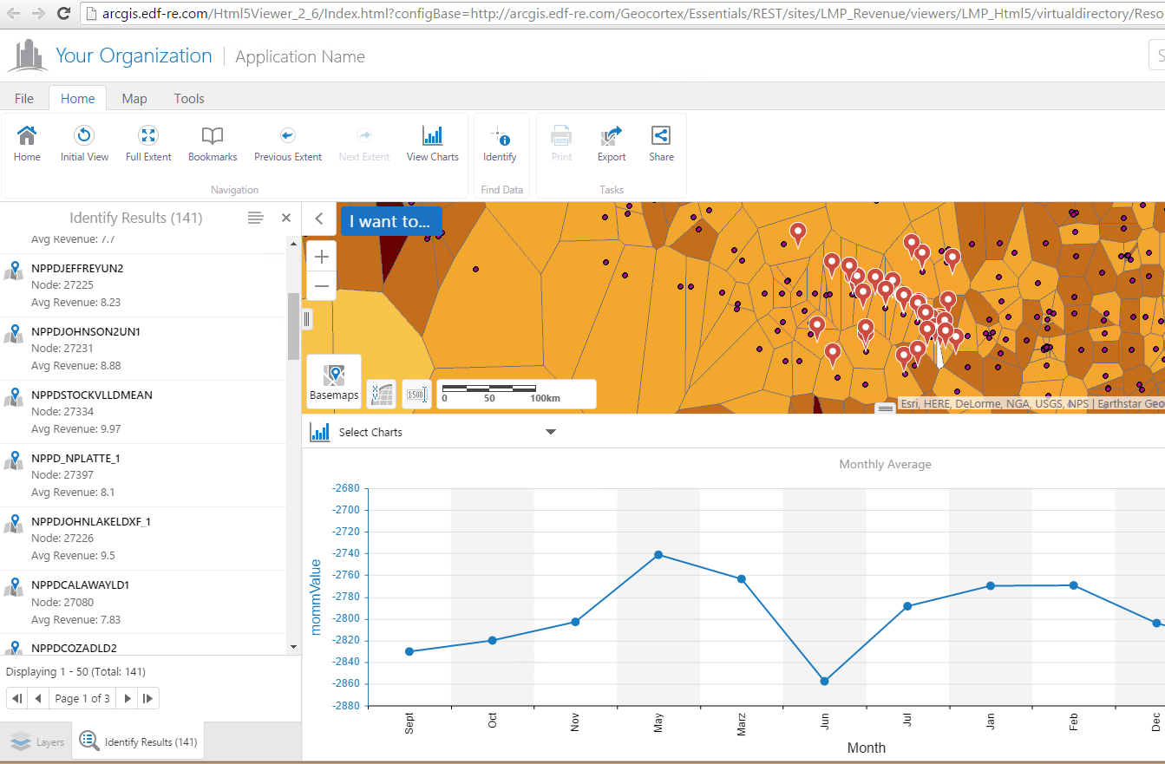The width and height of the screenshot is (1165, 764).
Task: Switch to the Layers panel tab
Action: pos(36,742)
